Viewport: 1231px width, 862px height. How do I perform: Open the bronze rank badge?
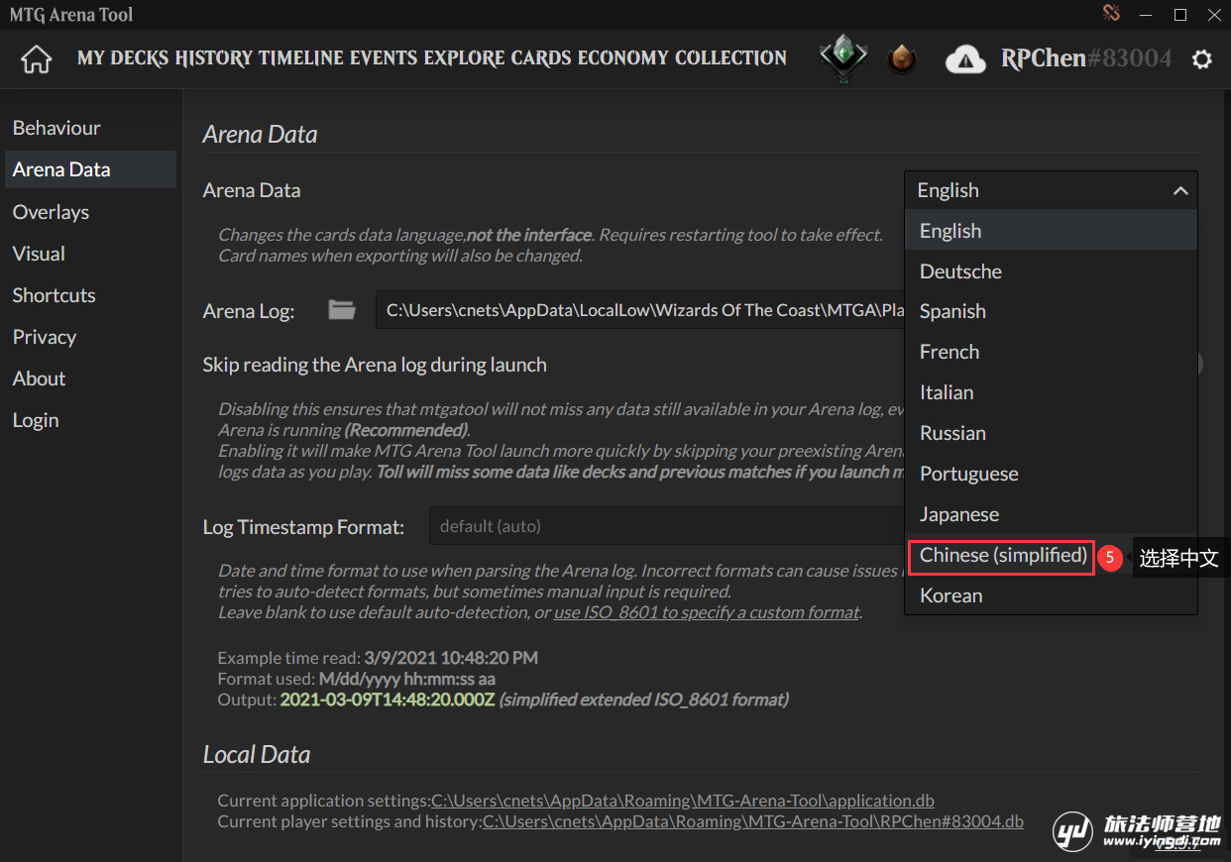[x=902, y=59]
